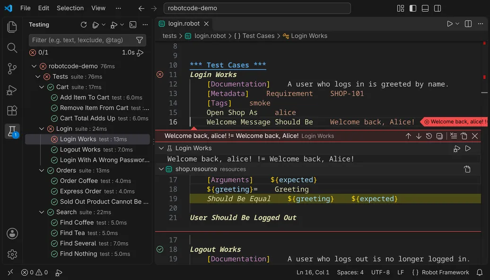Screen dimensions: 490x280
Task: Toggle primary side bar visibility
Action: pyautogui.click(x=413, y=8)
